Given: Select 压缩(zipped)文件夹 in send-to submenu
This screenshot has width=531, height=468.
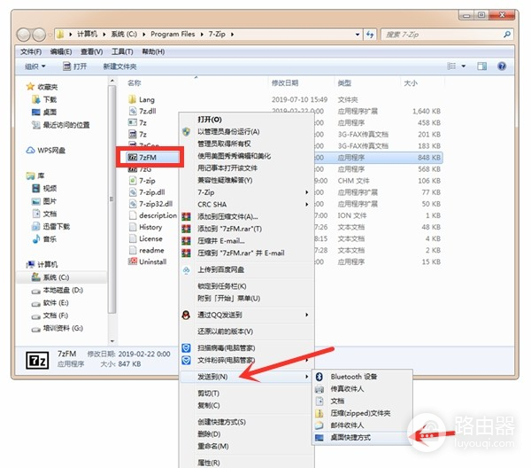Looking at the screenshot, I should pyautogui.click(x=360, y=413).
